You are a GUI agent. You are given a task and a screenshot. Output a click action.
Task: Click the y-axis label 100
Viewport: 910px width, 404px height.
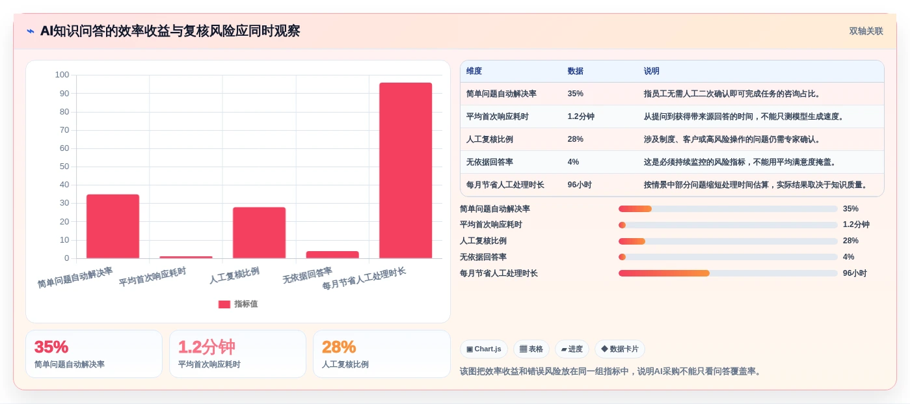pyautogui.click(x=62, y=75)
